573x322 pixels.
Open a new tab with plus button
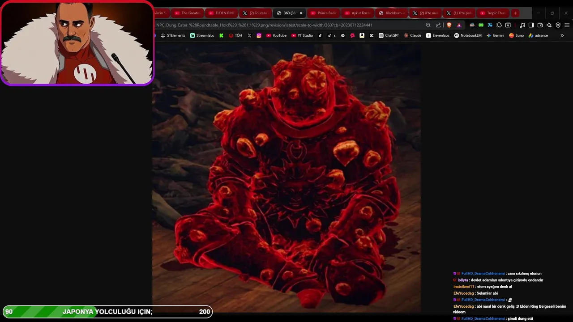(515, 13)
